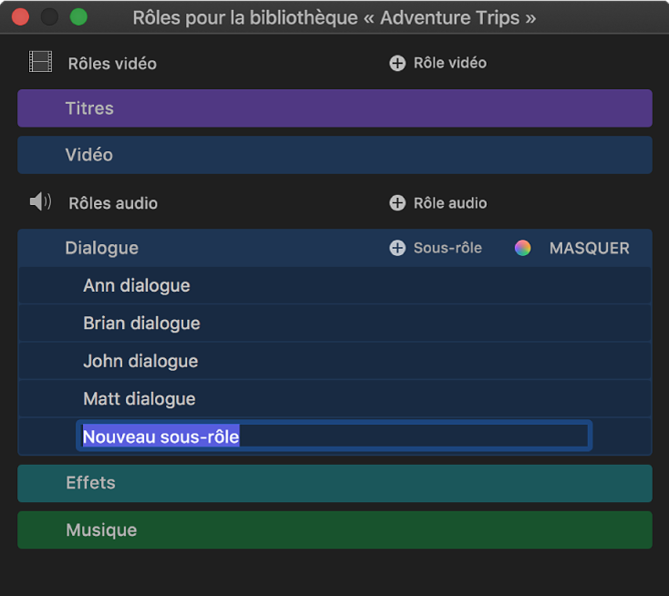This screenshot has width=669, height=596.
Task: Select the Effets audio role
Action: click(334, 483)
